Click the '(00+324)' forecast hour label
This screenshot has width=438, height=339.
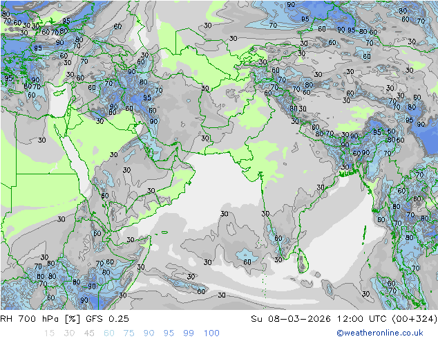[x=415, y=318]
